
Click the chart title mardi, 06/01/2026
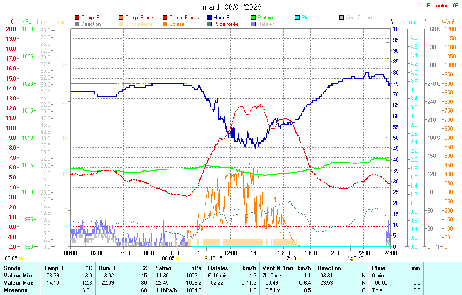(x=232, y=7)
